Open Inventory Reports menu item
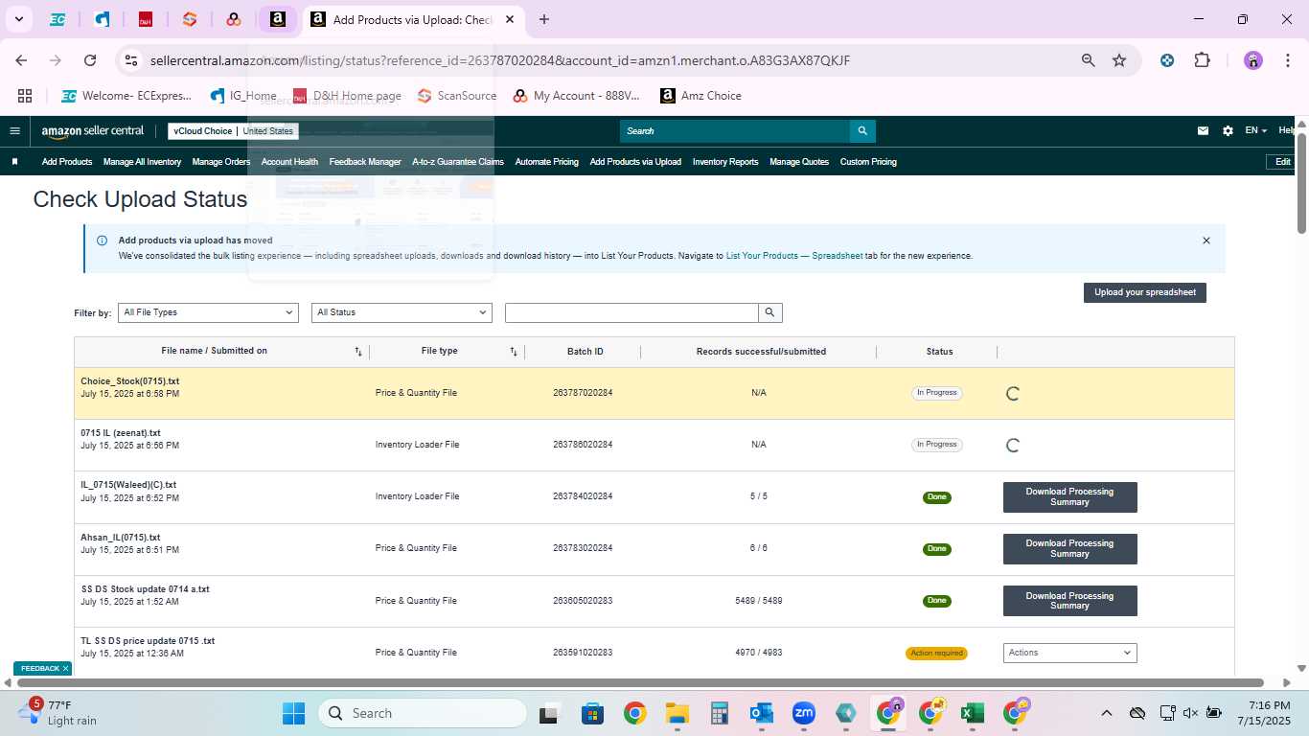Screen dimensions: 1309x736 pos(725,162)
